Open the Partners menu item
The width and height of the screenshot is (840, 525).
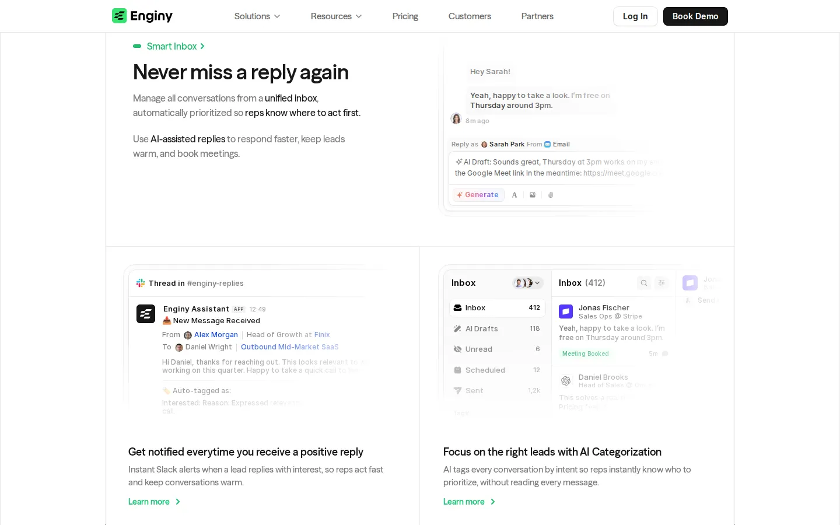click(537, 16)
